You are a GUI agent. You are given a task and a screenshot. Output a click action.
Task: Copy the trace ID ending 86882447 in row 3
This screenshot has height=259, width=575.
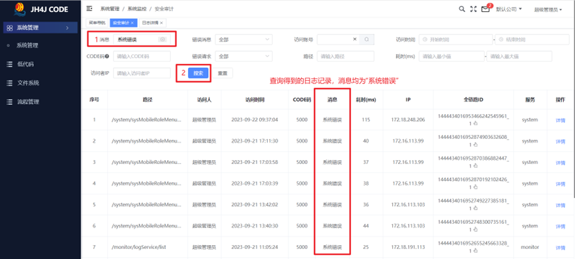(x=476, y=166)
